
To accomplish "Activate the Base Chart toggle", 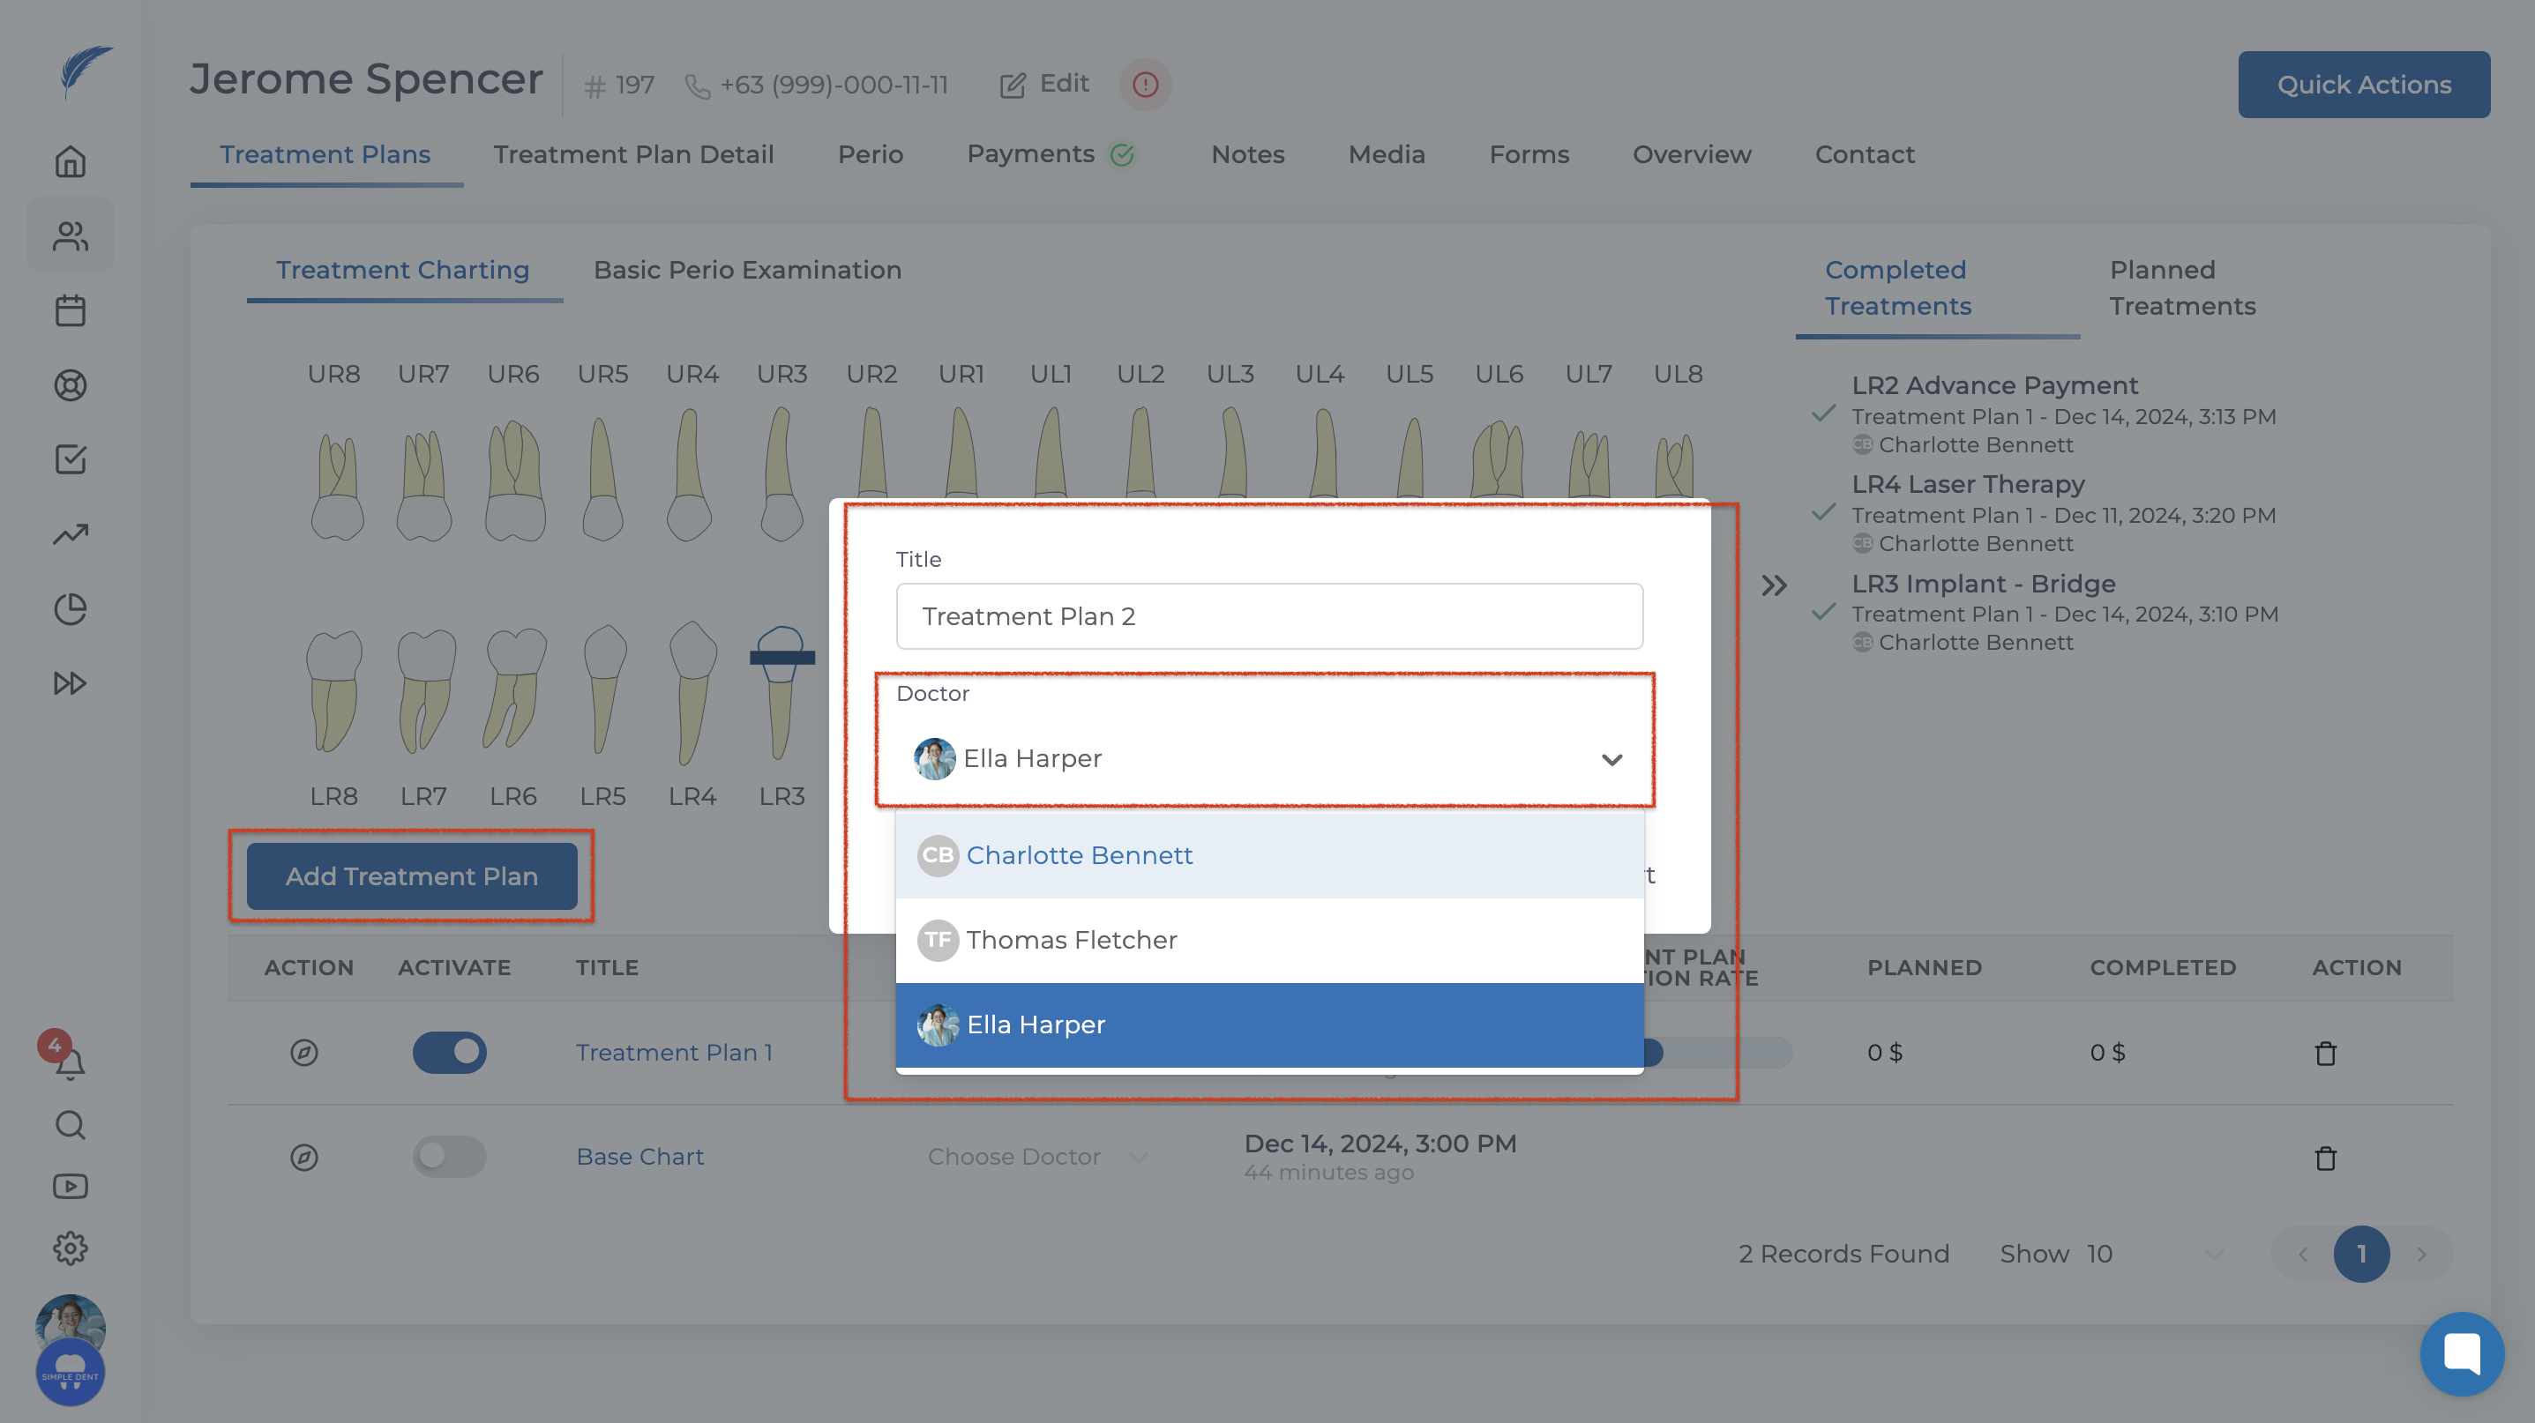I will coord(450,1157).
